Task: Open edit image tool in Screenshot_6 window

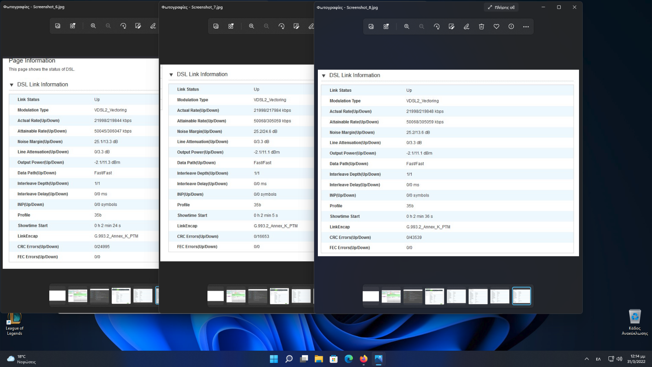Action: [138, 26]
